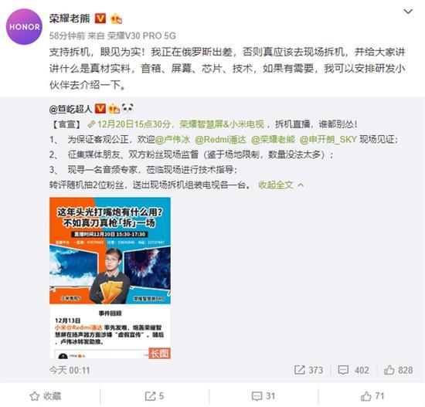
Task: Open 荣耀V30 PRO 5G source link
Action: (x=141, y=36)
